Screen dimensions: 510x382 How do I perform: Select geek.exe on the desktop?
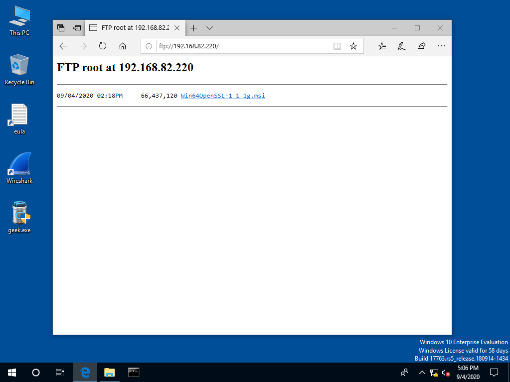pyautogui.click(x=19, y=217)
